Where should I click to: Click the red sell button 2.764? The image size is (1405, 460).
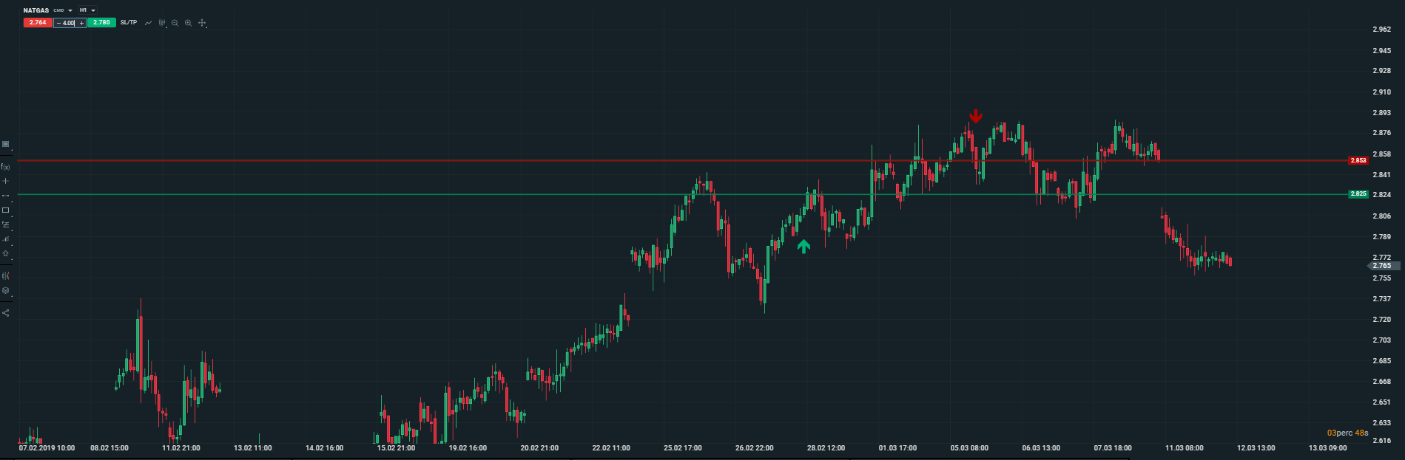38,23
